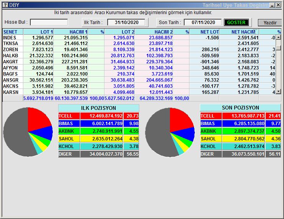The width and height of the screenshot is (284, 219).
Task: Click the GOSTER button
Action: 236,23
